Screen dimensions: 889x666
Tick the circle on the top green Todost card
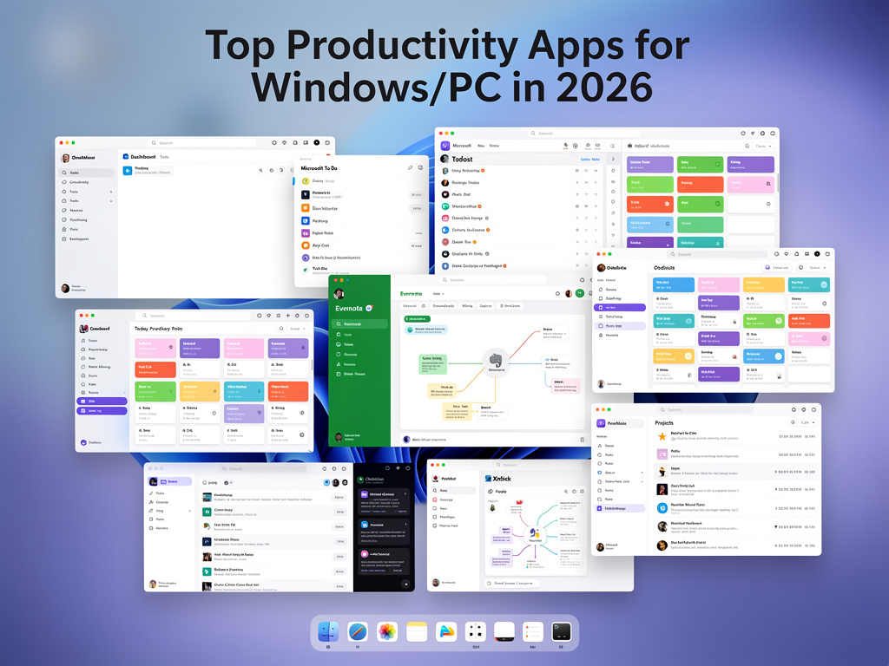point(717,164)
